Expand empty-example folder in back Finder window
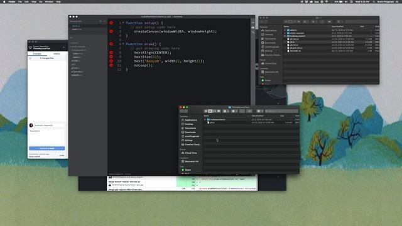This screenshot has height=226, width=402. click(x=285, y=33)
